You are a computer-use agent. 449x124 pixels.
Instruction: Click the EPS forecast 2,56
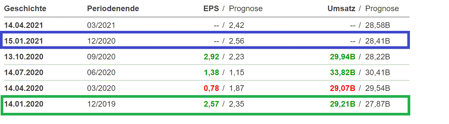point(236,41)
